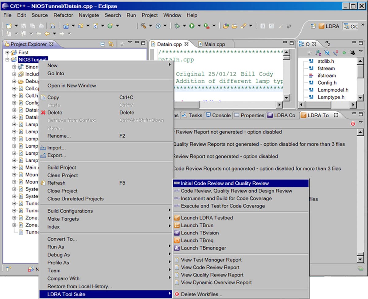368x299 pixels.
Task: Toggle Hide Static Members in the Outline view
Action: 335,52
